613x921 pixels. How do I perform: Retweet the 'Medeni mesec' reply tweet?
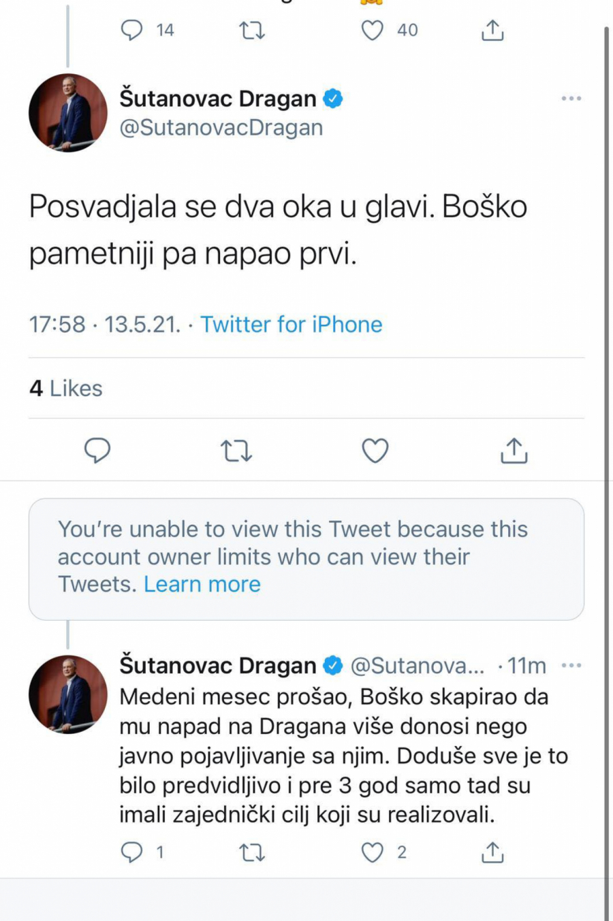pyautogui.click(x=252, y=852)
